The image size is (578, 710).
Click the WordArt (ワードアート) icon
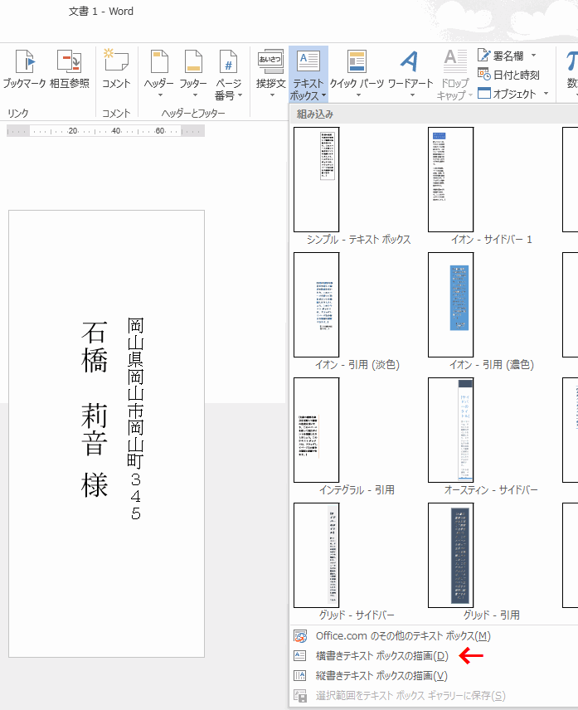[x=410, y=61]
